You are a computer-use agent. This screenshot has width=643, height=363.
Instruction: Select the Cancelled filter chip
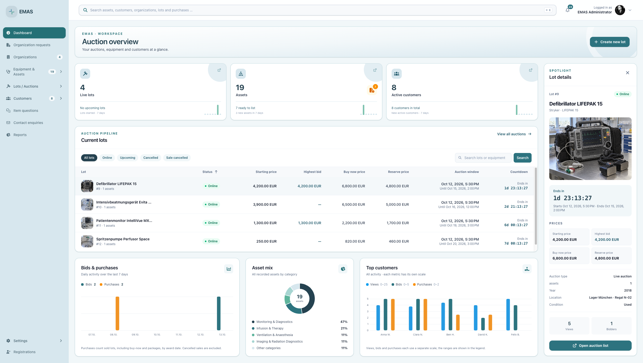pyautogui.click(x=151, y=158)
